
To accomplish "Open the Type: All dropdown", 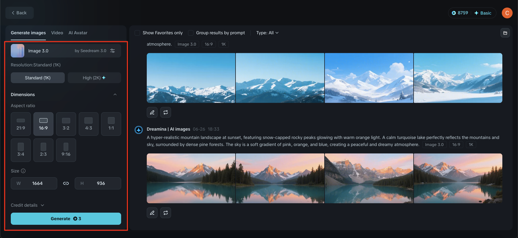I will click(267, 33).
